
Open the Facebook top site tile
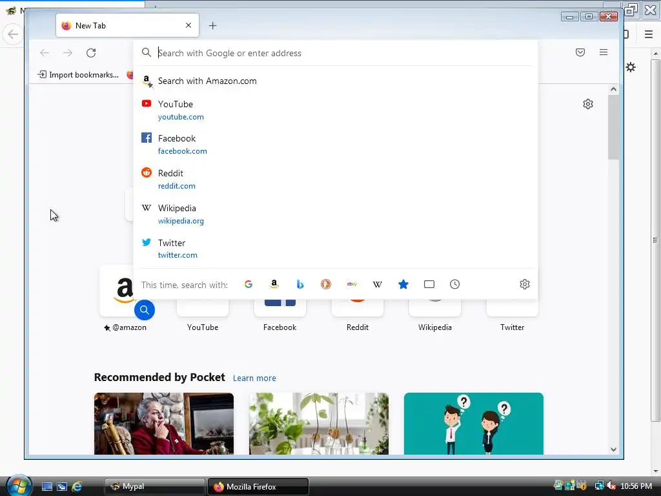(x=280, y=315)
